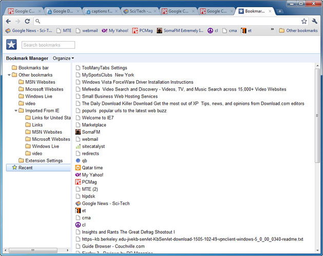Open the webmail bookmarks bar link
This screenshot has height=256, width=323.
pyautogui.click(x=87, y=30)
